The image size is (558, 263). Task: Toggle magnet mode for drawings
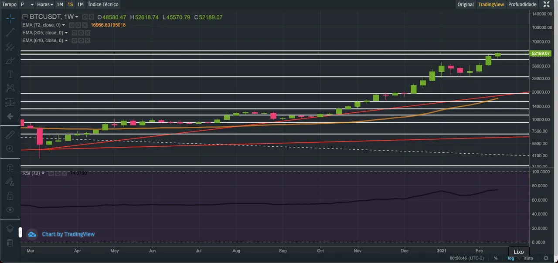[10, 168]
